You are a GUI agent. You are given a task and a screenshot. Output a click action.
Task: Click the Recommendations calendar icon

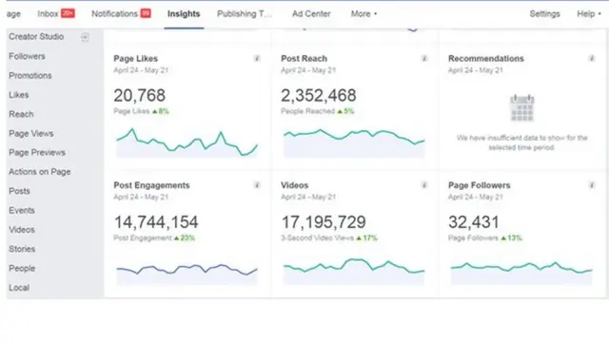pyautogui.click(x=522, y=107)
